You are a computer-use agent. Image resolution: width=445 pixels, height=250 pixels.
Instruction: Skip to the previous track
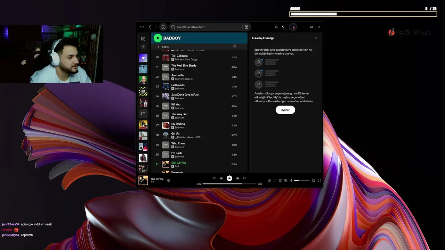(221, 178)
